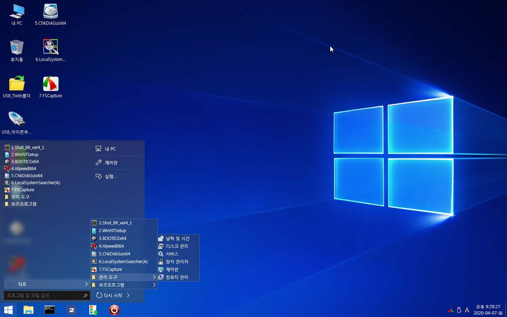Select 3.BOOTICEx64 in the programs submenu
This screenshot has width=507, height=317.
pyautogui.click(x=124, y=238)
